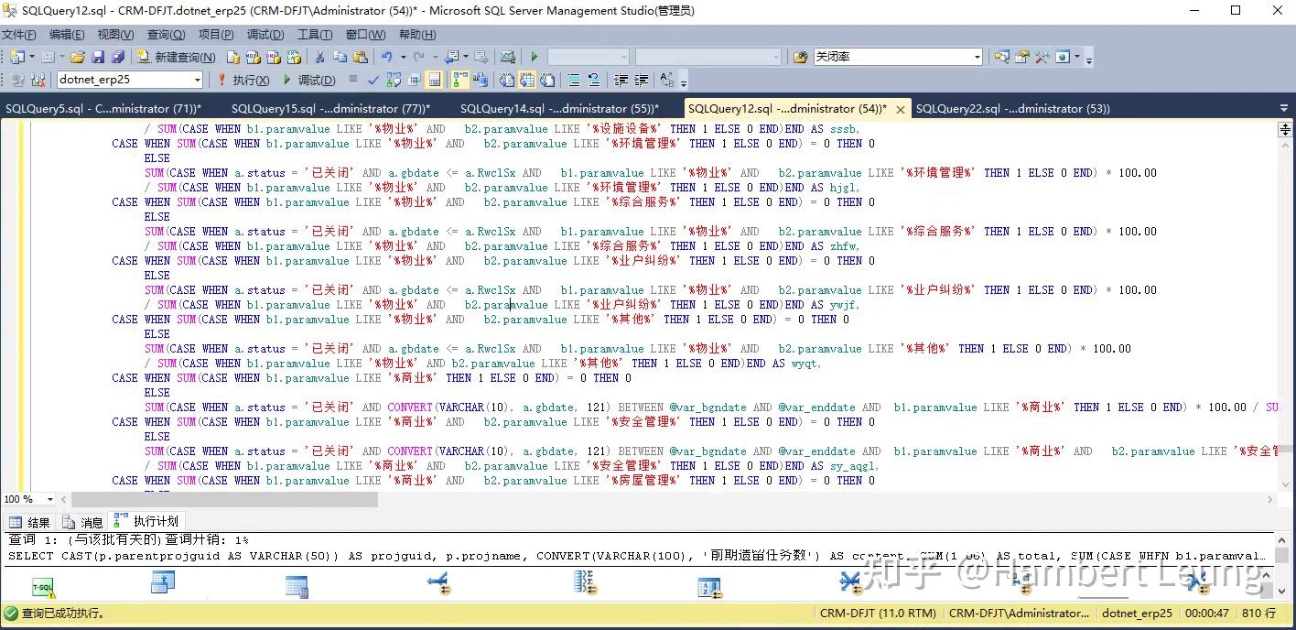
Task: Toggle Results to File mode
Action: 546,80
